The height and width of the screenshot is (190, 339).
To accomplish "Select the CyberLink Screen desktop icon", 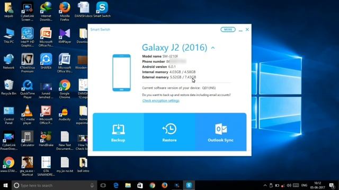I will [x=27, y=11].
